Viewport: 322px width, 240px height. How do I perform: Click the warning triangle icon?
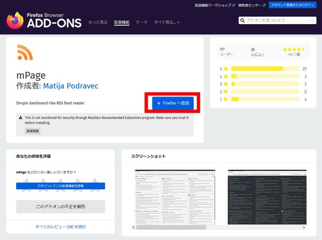click(21, 118)
